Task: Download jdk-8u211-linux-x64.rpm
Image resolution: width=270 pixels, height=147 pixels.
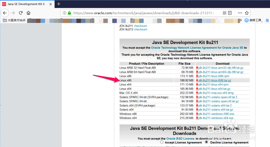Action: tap(213, 85)
